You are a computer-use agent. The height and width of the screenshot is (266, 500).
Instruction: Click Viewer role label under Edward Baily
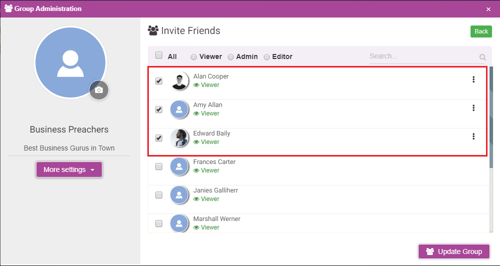(210, 142)
